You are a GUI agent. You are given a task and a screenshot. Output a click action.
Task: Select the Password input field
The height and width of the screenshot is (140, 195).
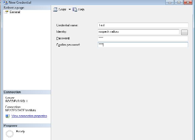(x=143, y=38)
